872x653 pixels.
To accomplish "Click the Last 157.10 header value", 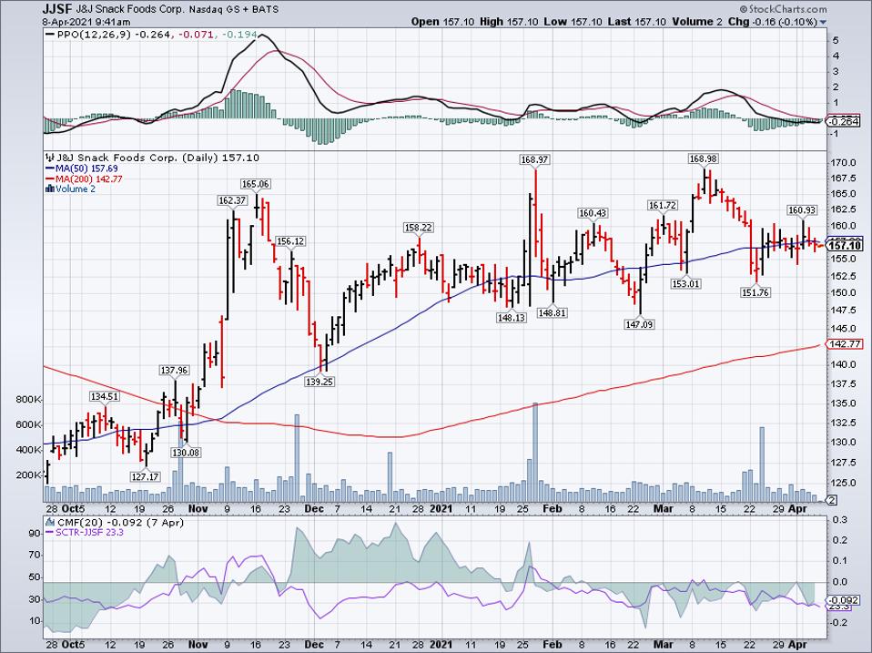I will pos(636,22).
